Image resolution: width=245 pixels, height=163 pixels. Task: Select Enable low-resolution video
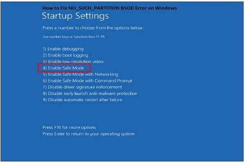73,62
